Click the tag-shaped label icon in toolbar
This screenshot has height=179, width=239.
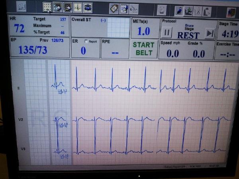click(x=114, y=8)
